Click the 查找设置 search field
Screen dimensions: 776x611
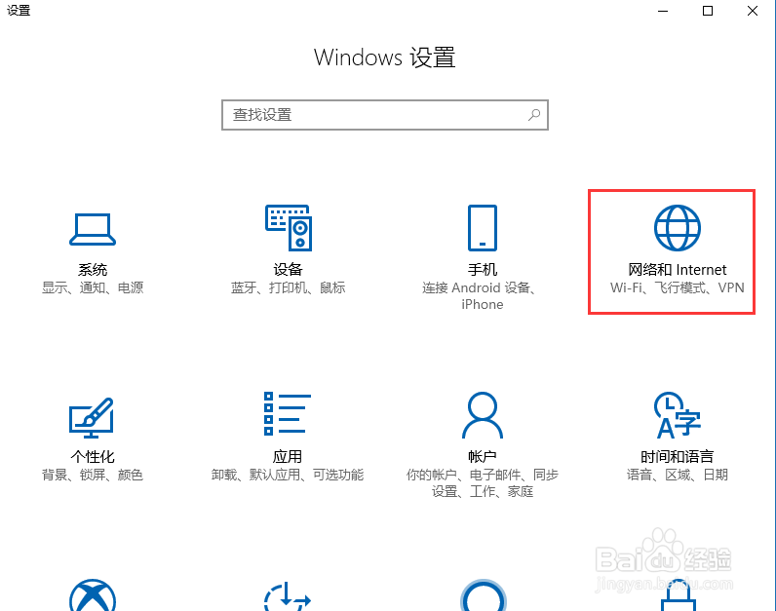coord(385,115)
